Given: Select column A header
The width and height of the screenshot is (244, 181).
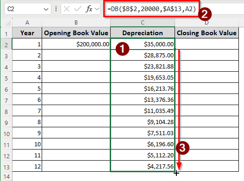Looking at the screenshot, I should click(27, 23).
